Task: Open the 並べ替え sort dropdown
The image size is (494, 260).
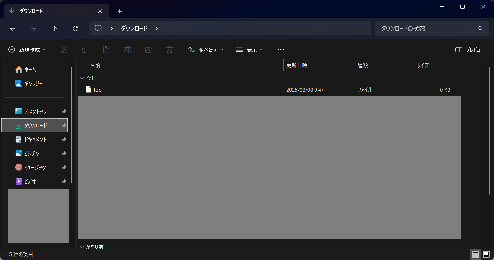Action: [206, 50]
